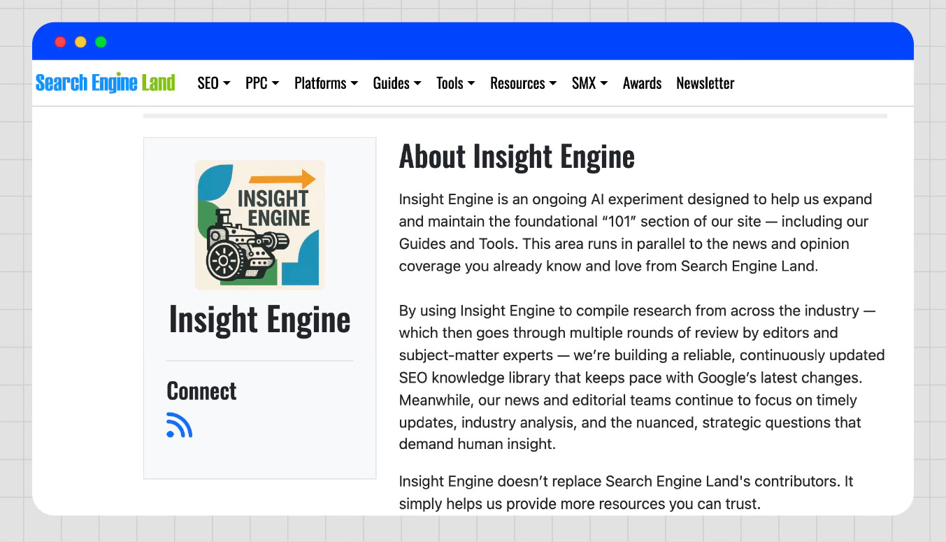Select Awards in the navigation bar
Viewport: 946px width, 542px height.
pyautogui.click(x=642, y=83)
